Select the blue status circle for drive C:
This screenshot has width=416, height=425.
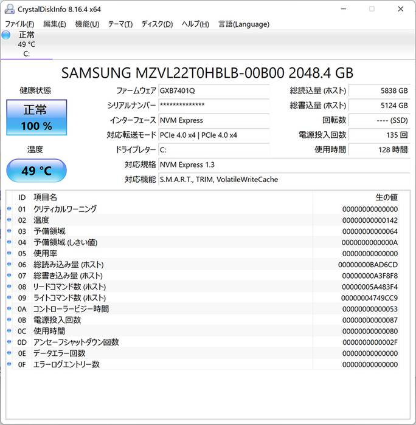tap(6, 35)
